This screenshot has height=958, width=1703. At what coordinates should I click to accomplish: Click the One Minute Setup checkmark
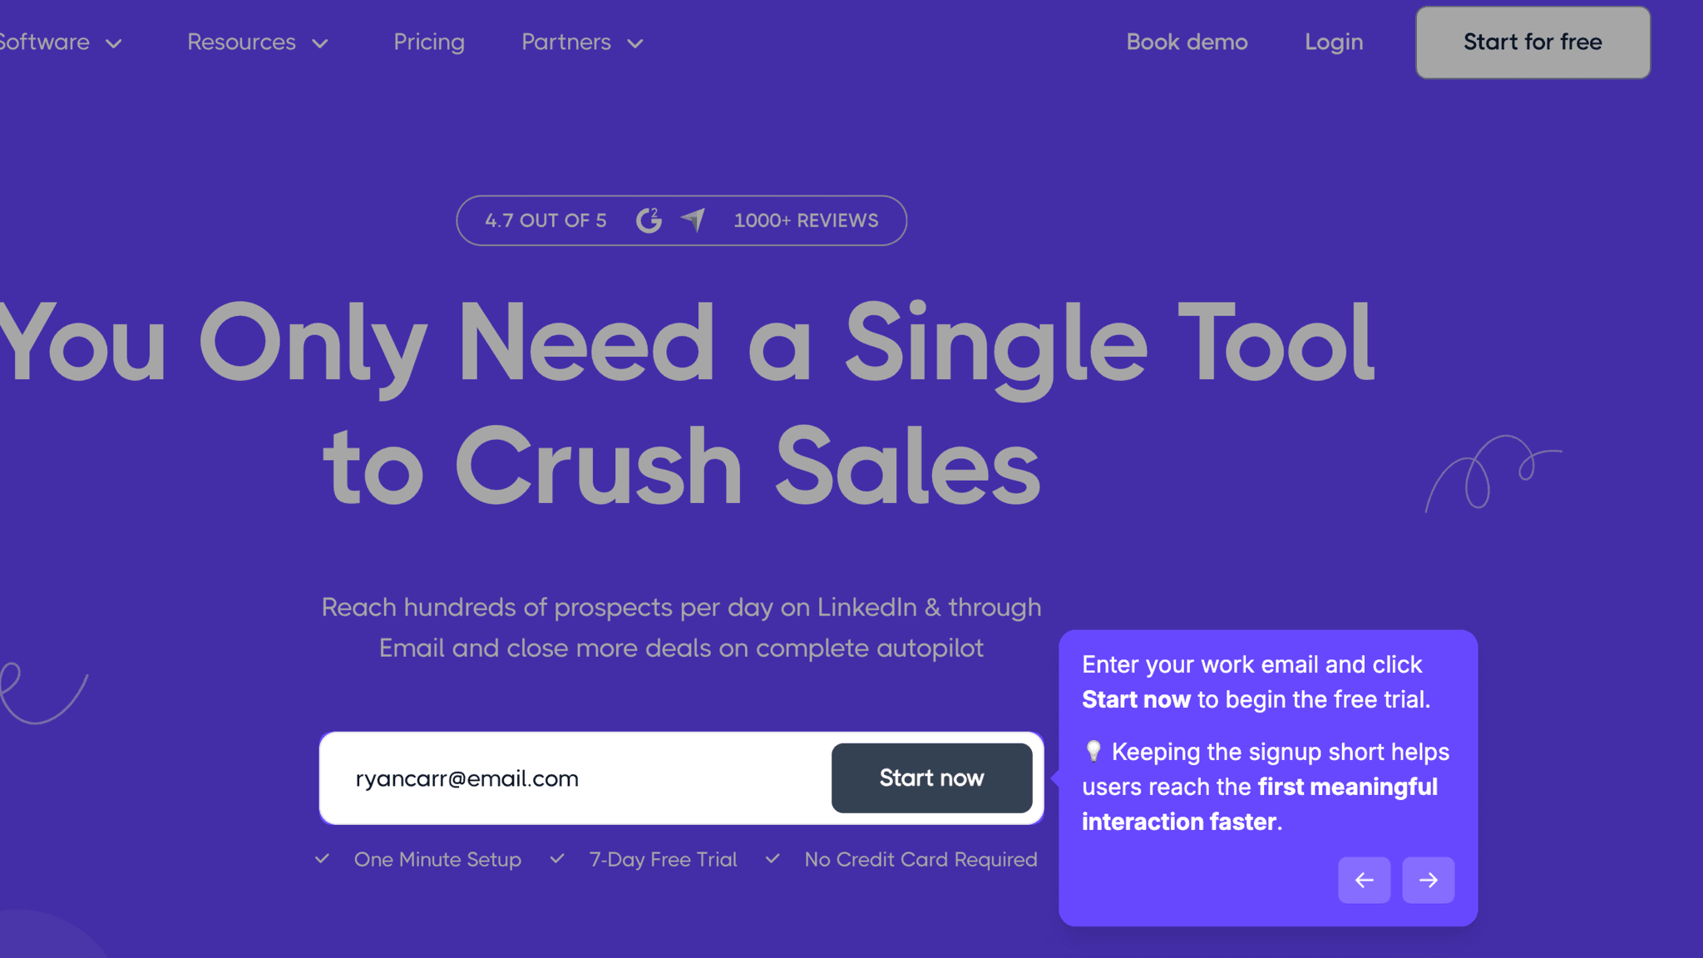click(323, 859)
